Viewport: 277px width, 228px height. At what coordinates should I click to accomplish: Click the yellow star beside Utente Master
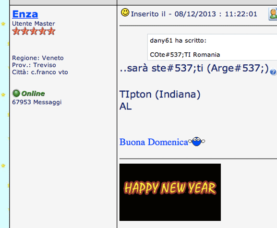[x=3, y=24]
